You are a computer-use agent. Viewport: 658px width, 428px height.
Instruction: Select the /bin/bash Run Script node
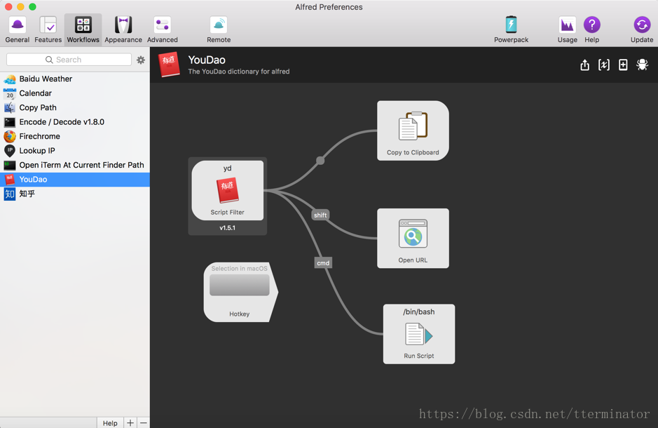[x=419, y=334]
